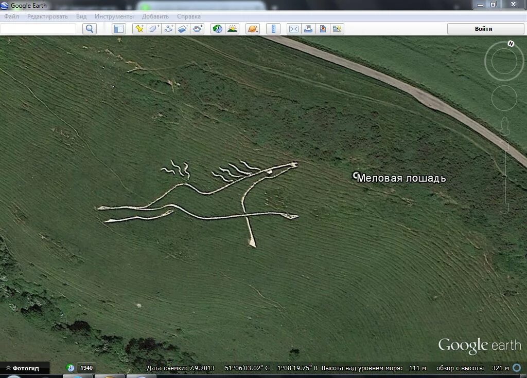Click the 1940 imagery year button

coord(86,368)
